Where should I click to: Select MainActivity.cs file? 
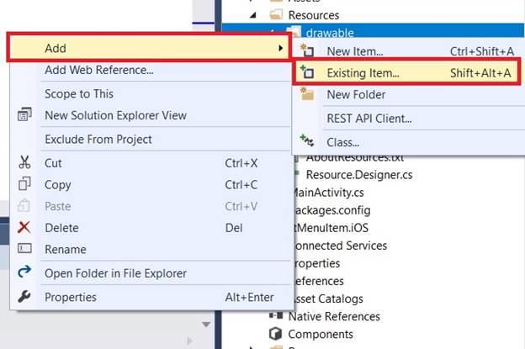pos(329,193)
